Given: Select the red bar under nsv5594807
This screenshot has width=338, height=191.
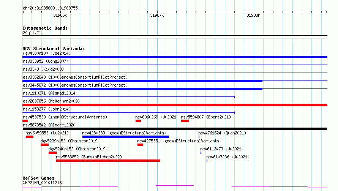Looking at the screenshot, I should point(185,121).
